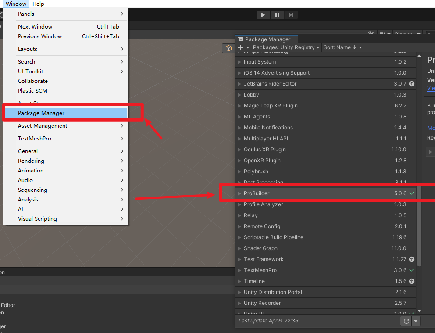
Task: Click the scroll up arrow of the package list
Action: (419, 56)
